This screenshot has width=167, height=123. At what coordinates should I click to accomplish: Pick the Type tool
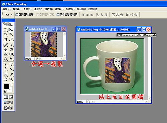pos(11,64)
